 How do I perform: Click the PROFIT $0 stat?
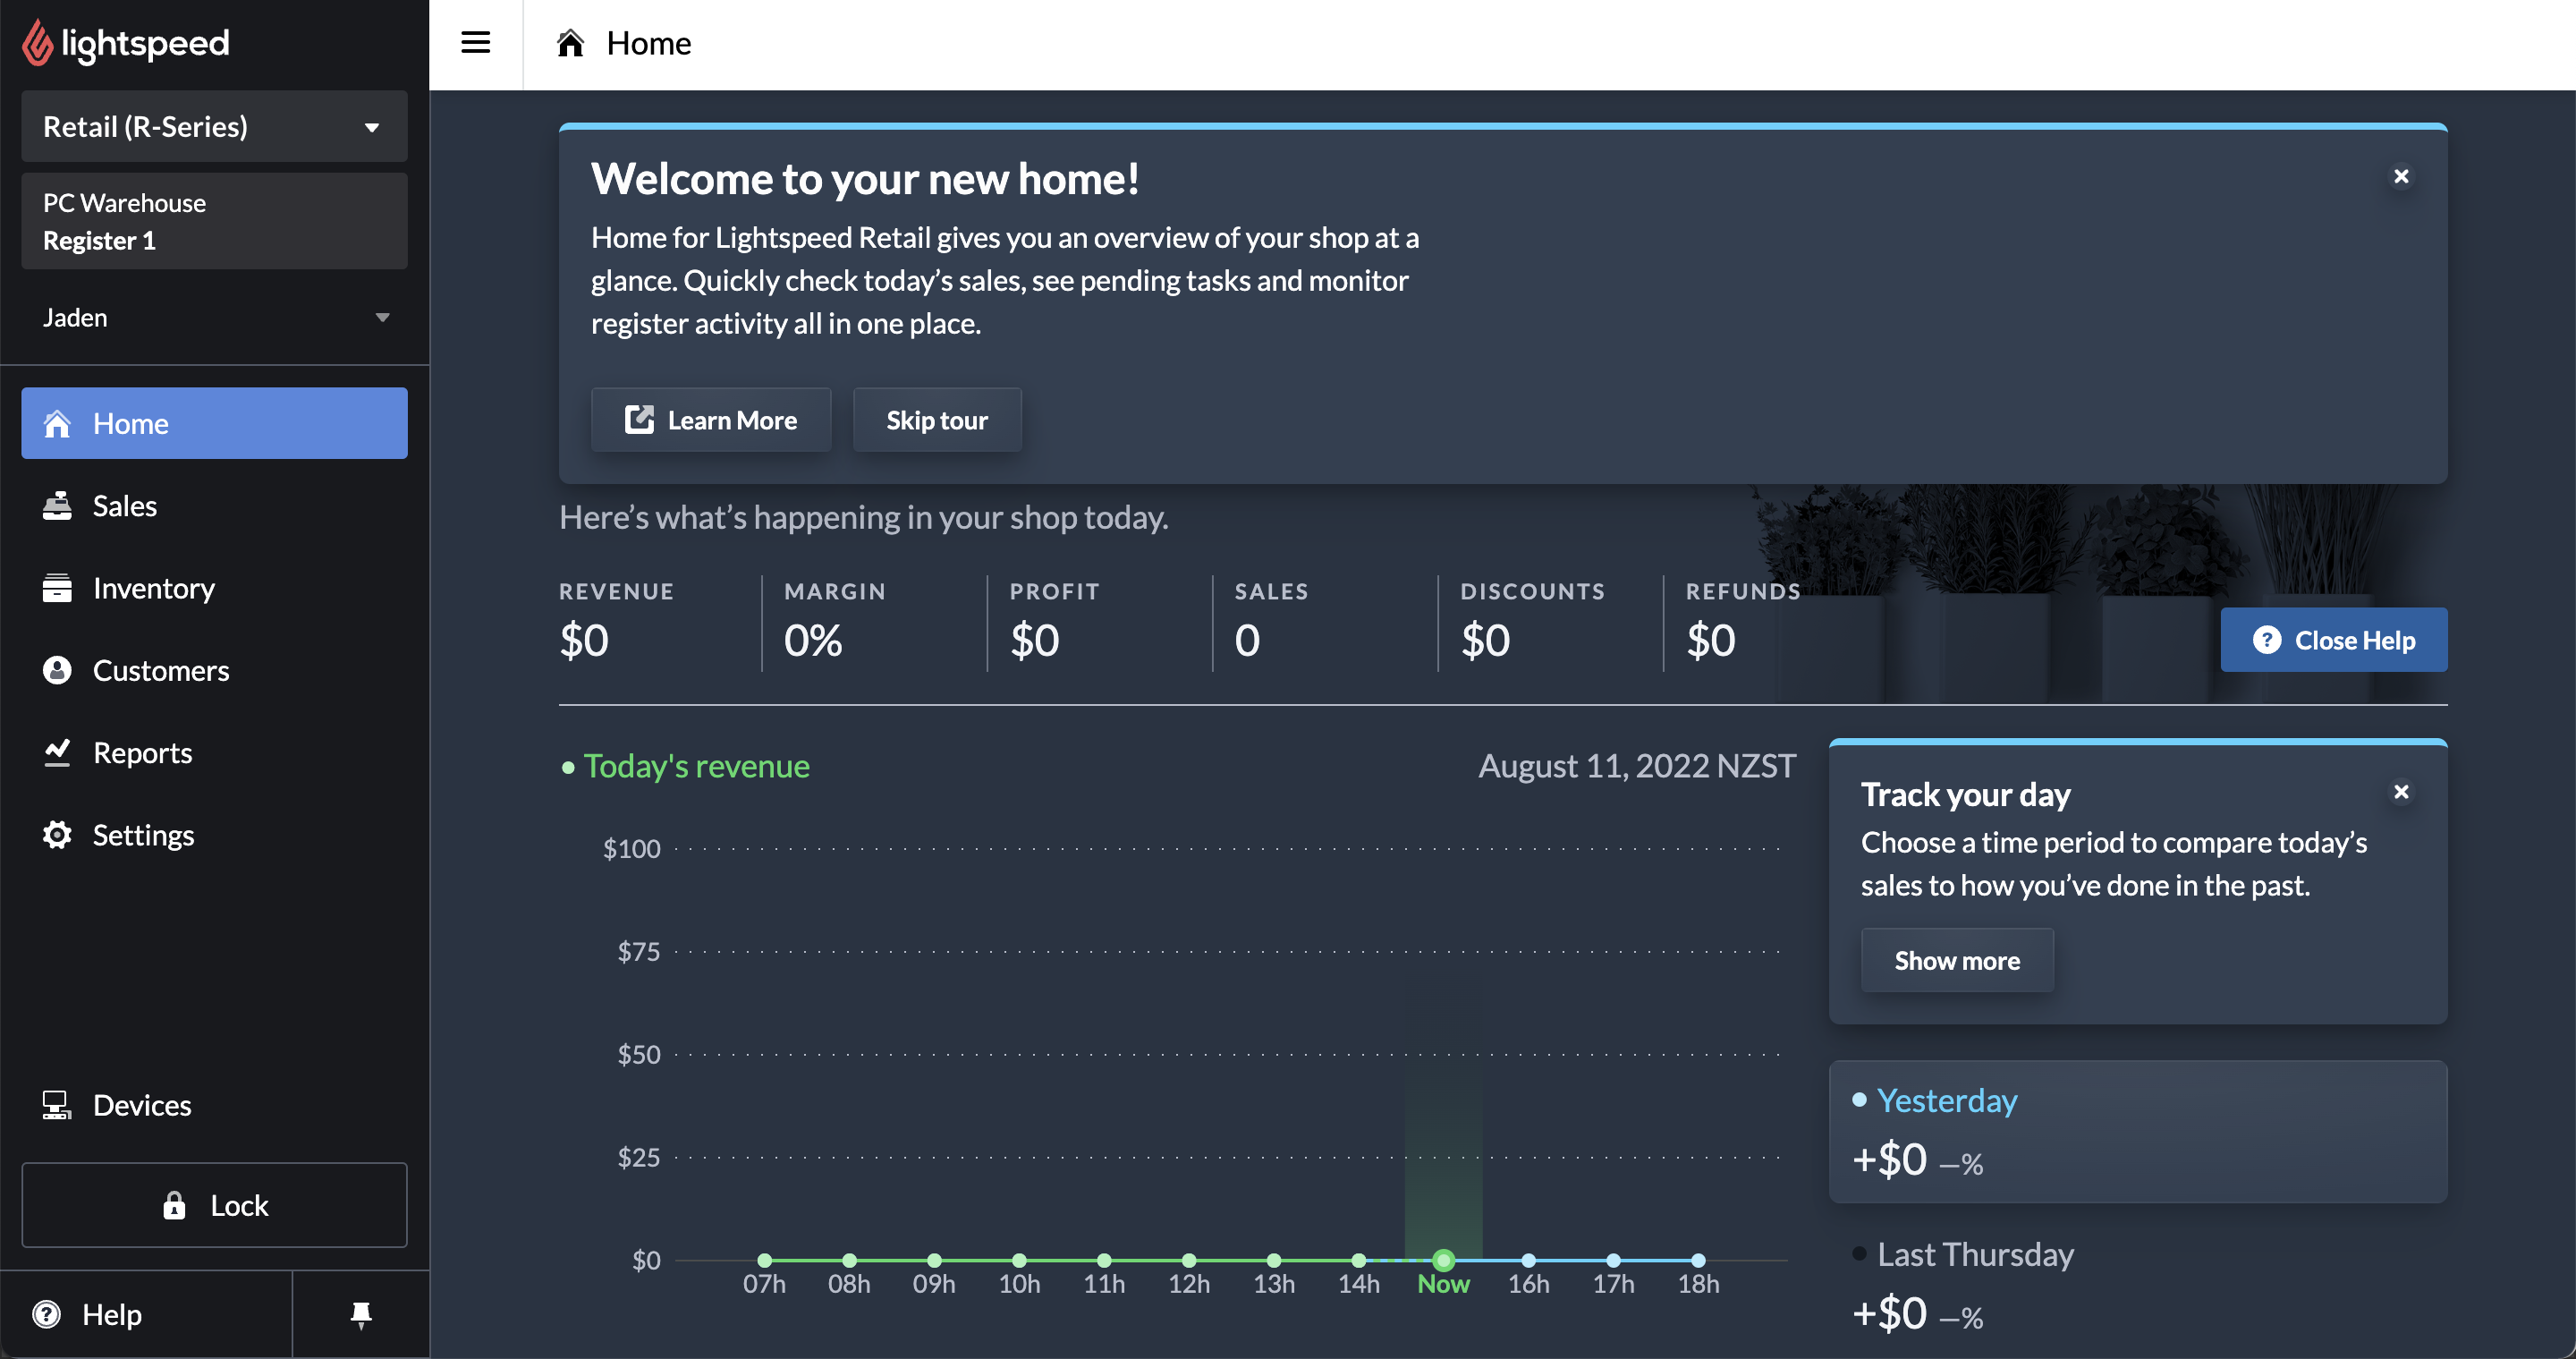(1055, 621)
